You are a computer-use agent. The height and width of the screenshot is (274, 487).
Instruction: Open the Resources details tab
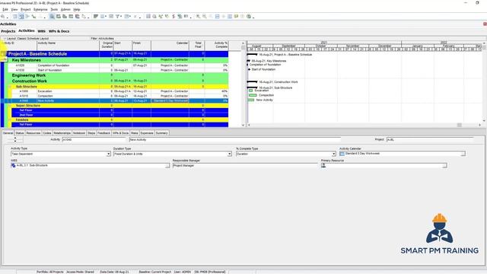(x=33, y=133)
